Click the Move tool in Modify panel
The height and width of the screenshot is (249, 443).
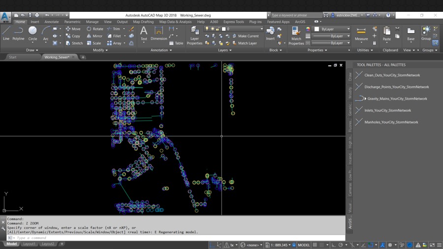tap(73, 29)
